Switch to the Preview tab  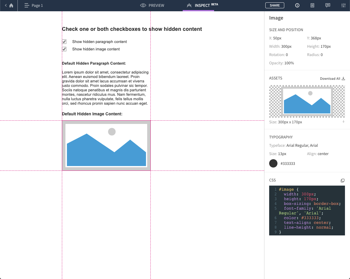coord(152,5)
